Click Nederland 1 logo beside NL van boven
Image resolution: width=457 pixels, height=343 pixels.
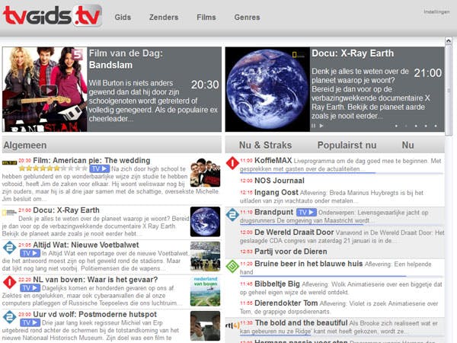(x=9, y=282)
